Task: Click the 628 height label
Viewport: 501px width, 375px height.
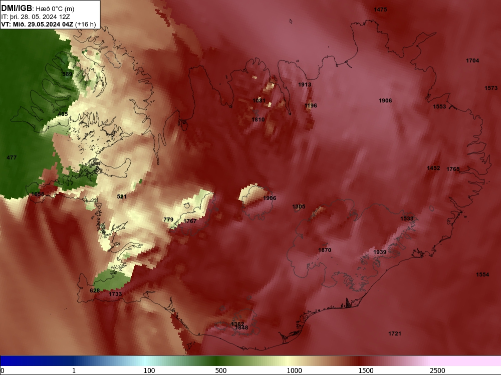Action: [x=95, y=290]
